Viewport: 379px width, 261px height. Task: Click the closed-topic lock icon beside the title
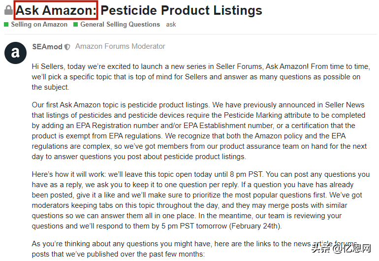click(x=8, y=10)
